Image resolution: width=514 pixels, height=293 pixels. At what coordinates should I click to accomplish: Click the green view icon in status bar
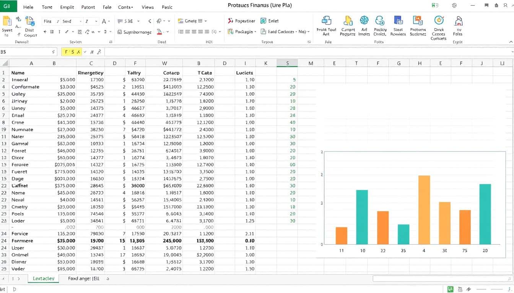pyautogui.click(x=451, y=289)
